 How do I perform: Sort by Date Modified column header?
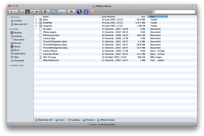[115, 17]
